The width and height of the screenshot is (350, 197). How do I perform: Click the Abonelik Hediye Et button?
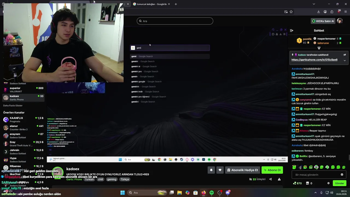tap(243, 170)
